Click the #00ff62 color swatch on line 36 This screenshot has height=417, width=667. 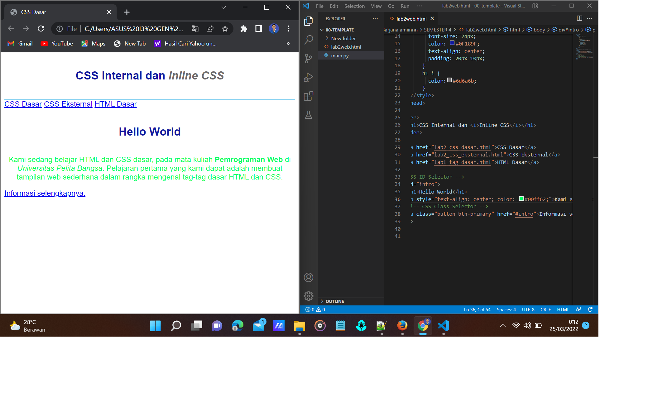click(521, 199)
